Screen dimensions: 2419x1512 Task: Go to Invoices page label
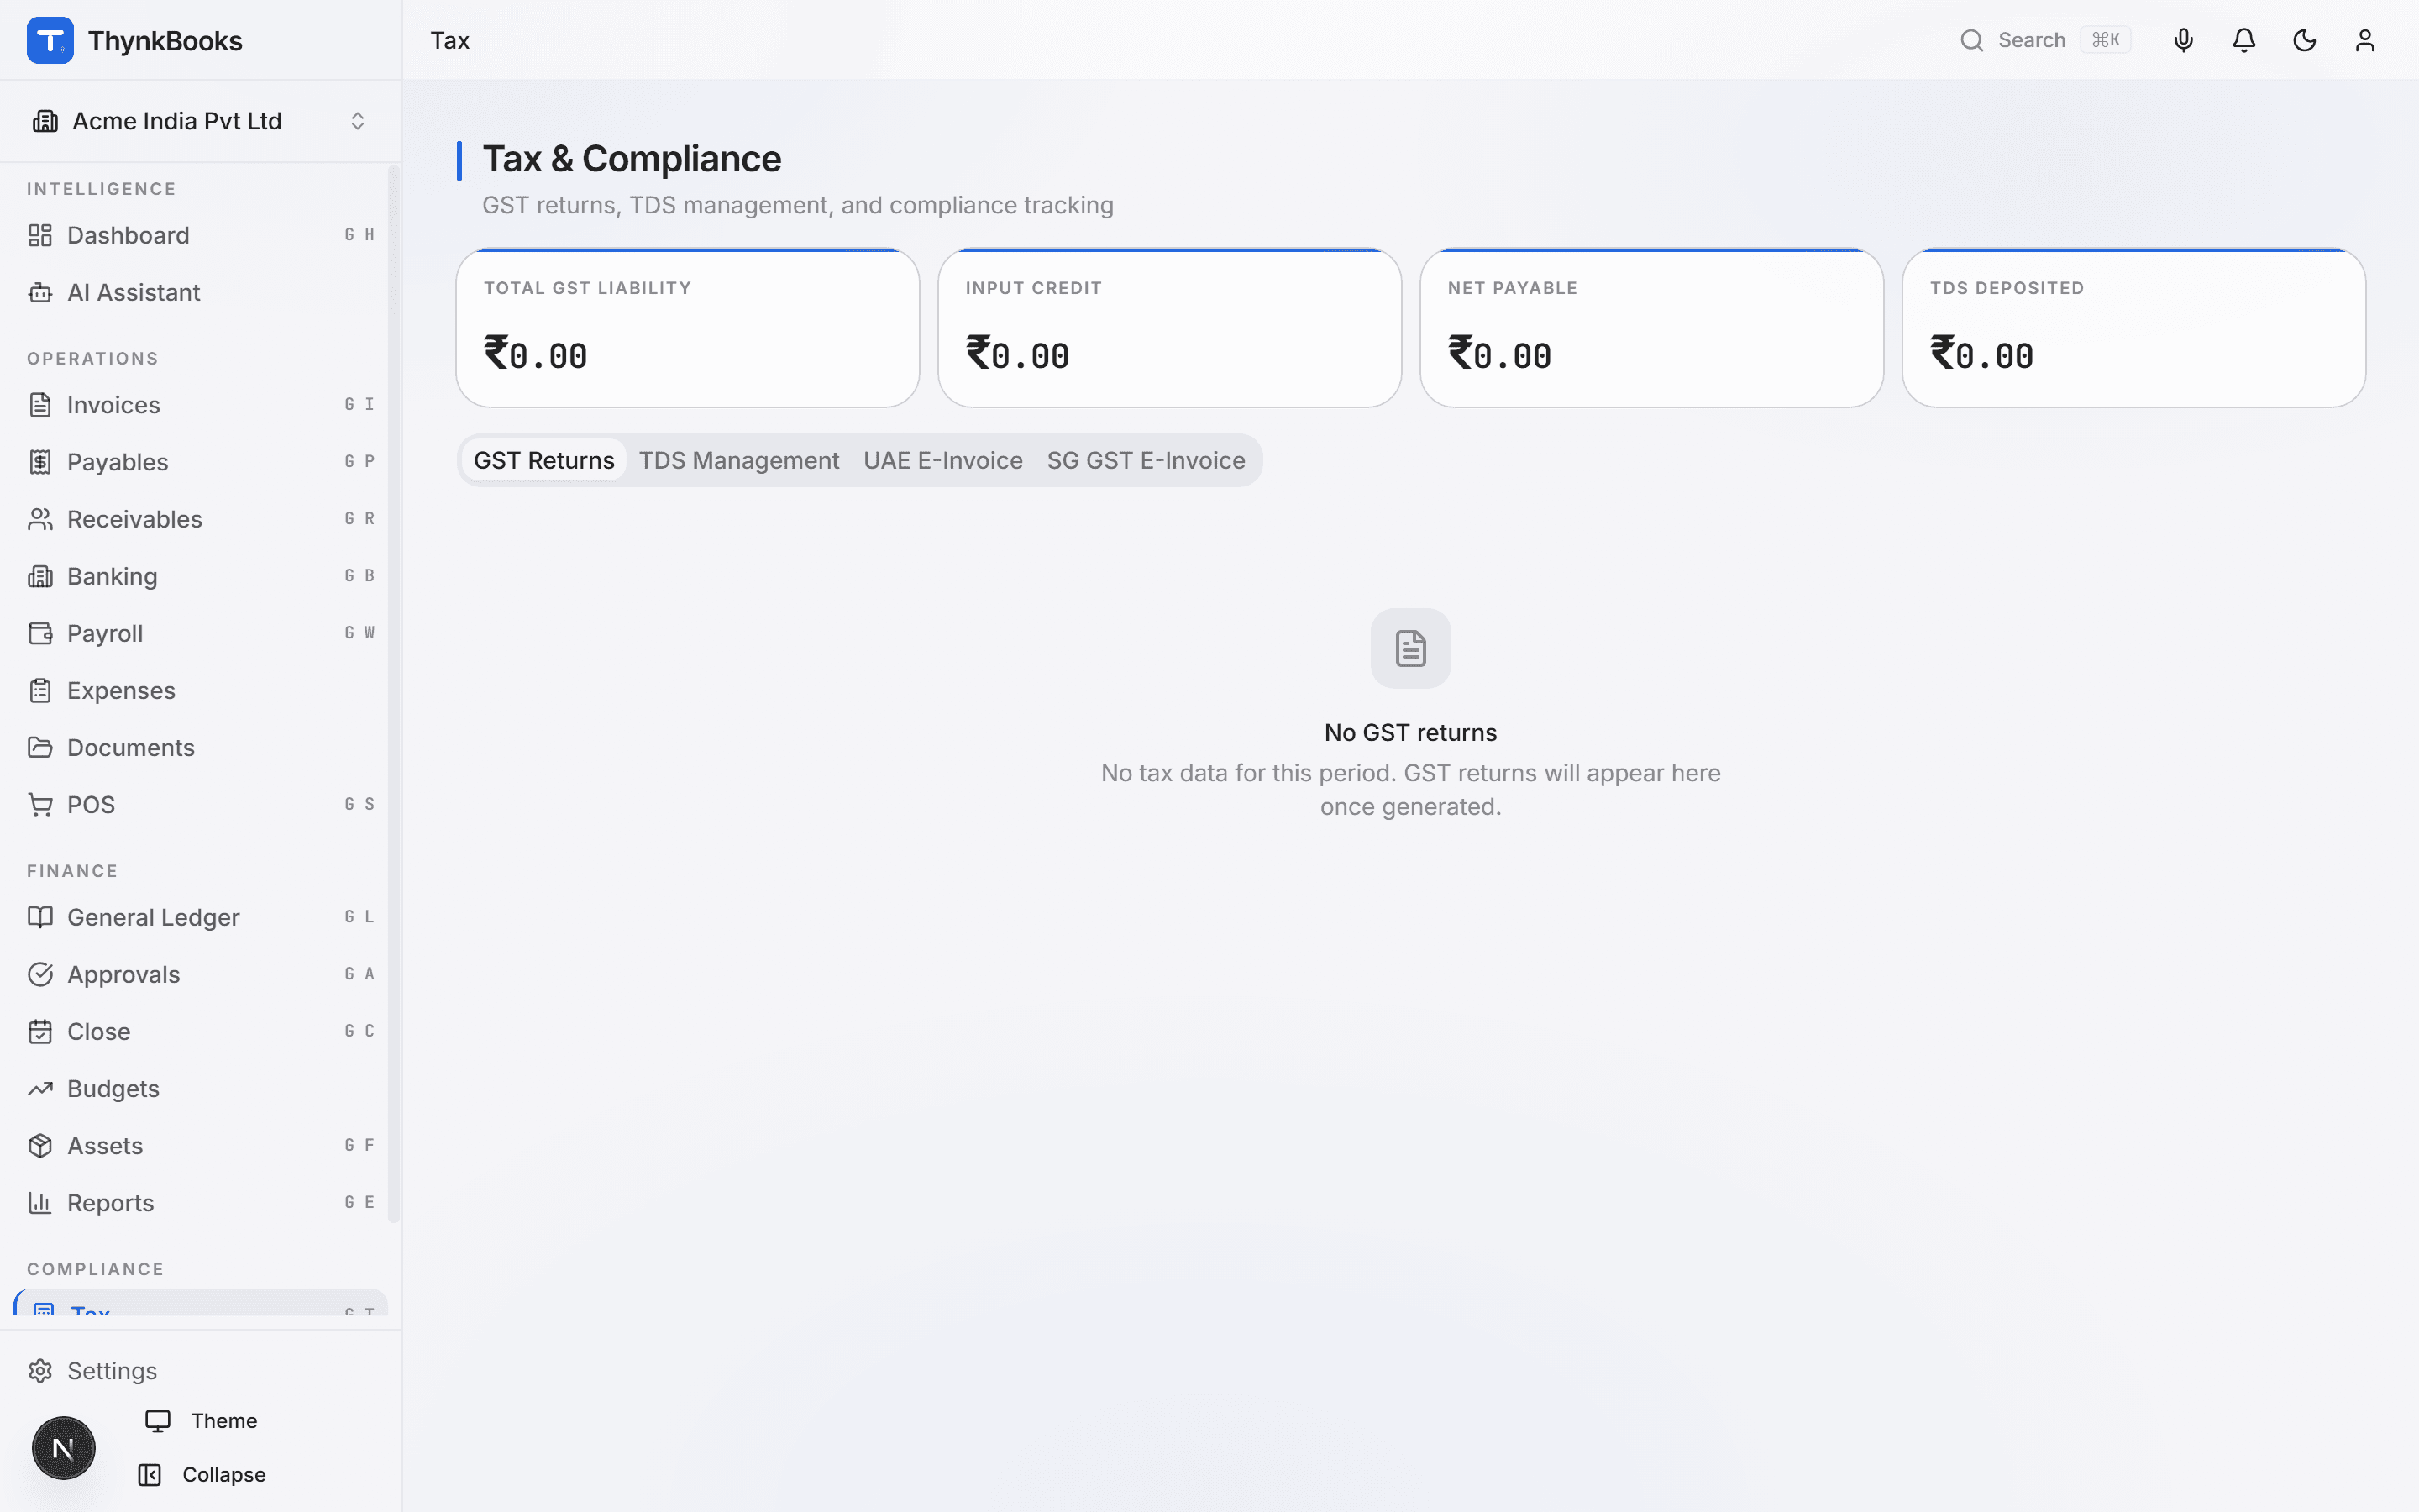tap(113, 405)
